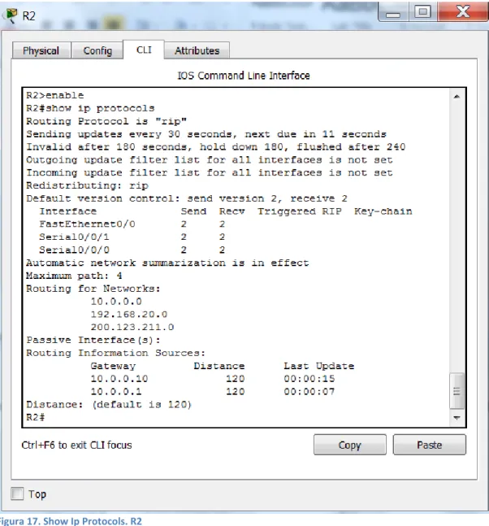The image size is (489, 526).
Task: Click the Packet Tracer R2 window icon
Action: [x=11, y=15]
